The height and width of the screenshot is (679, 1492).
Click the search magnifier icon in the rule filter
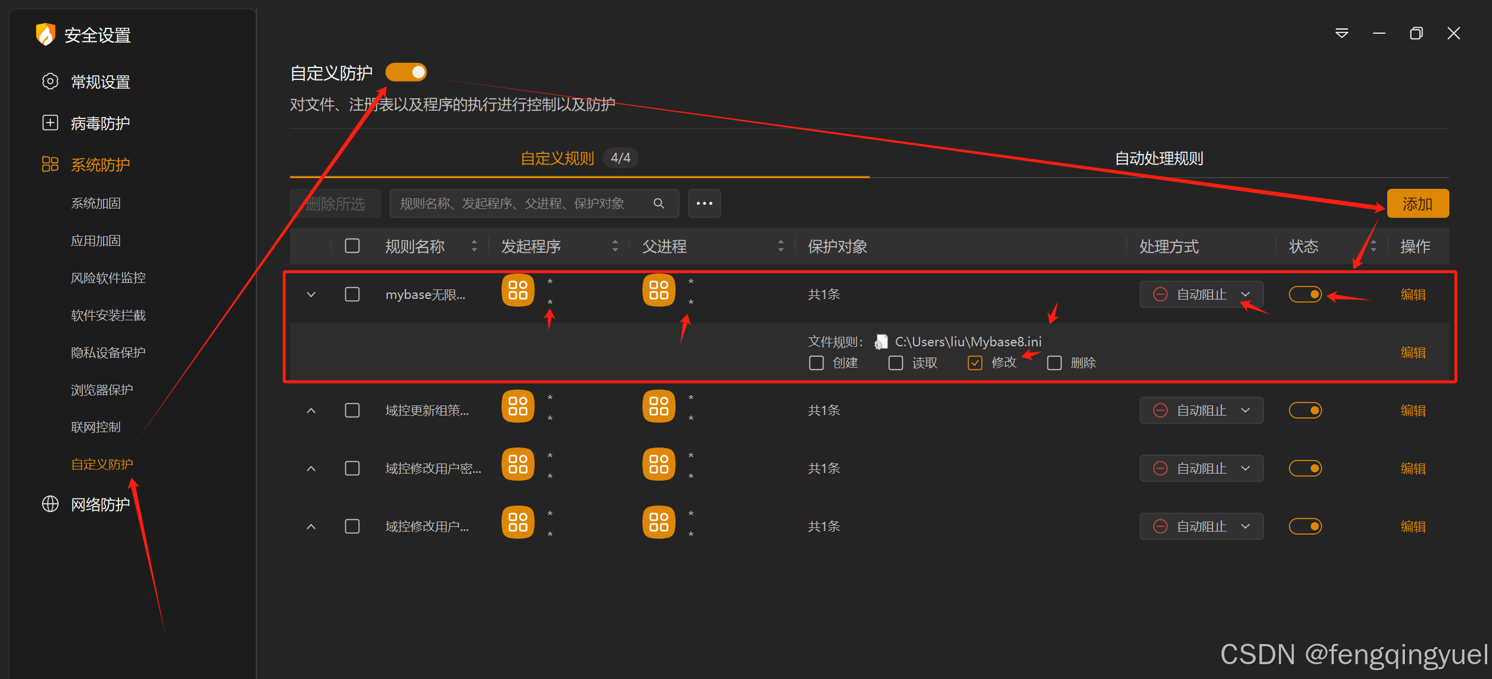pos(658,204)
